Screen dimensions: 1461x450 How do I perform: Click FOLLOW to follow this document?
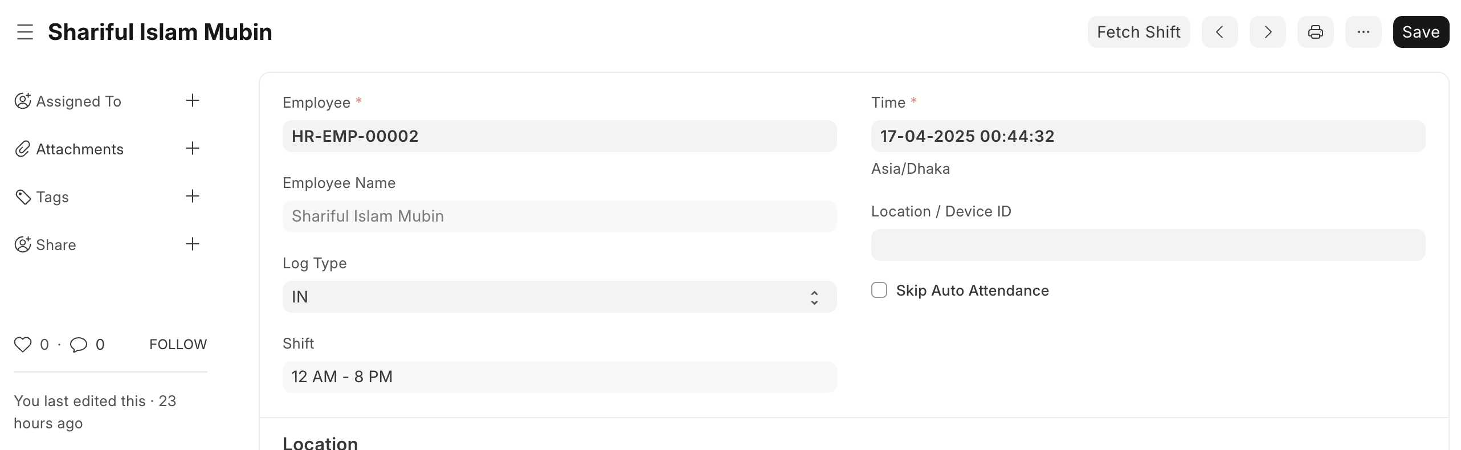pyautogui.click(x=178, y=345)
